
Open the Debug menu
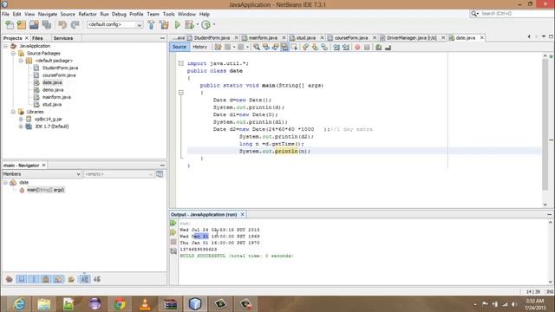coord(119,14)
